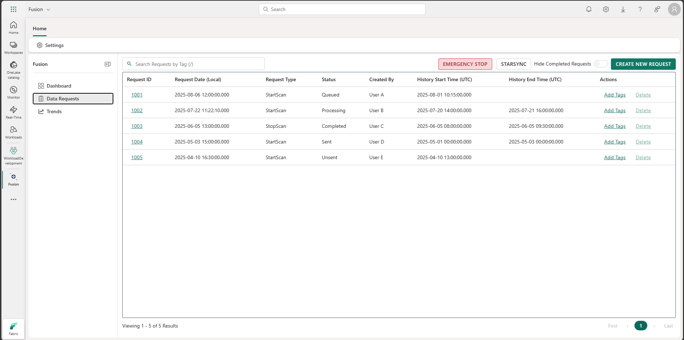Go to Home in left rail
Screen dimensions: 684x340
(x=14, y=28)
